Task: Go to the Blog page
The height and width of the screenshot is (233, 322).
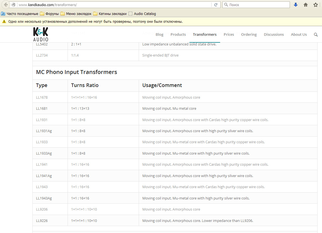Action: tap(159, 34)
